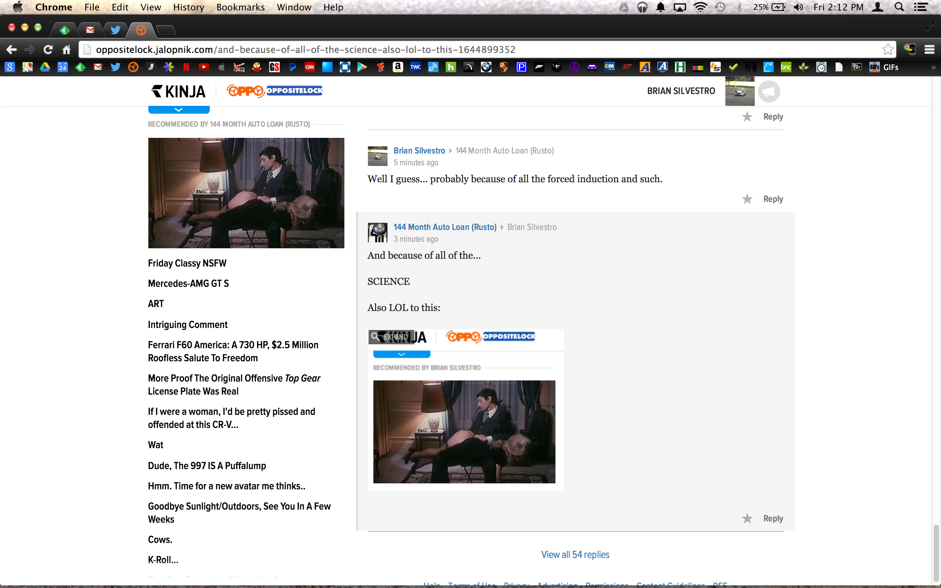Open the Kinja notifications megaphone icon

(769, 91)
